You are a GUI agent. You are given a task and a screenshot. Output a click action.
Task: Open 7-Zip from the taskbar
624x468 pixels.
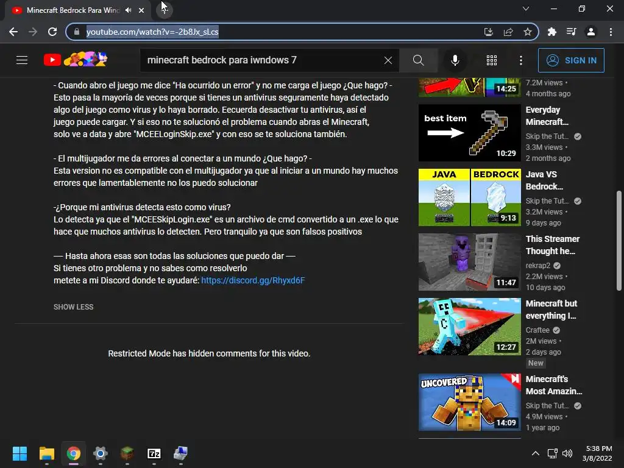[x=154, y=453]
